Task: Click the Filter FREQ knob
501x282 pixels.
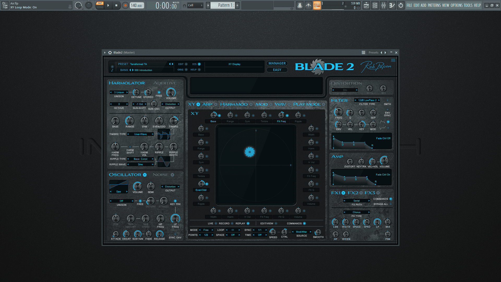Action: (338, 112)
